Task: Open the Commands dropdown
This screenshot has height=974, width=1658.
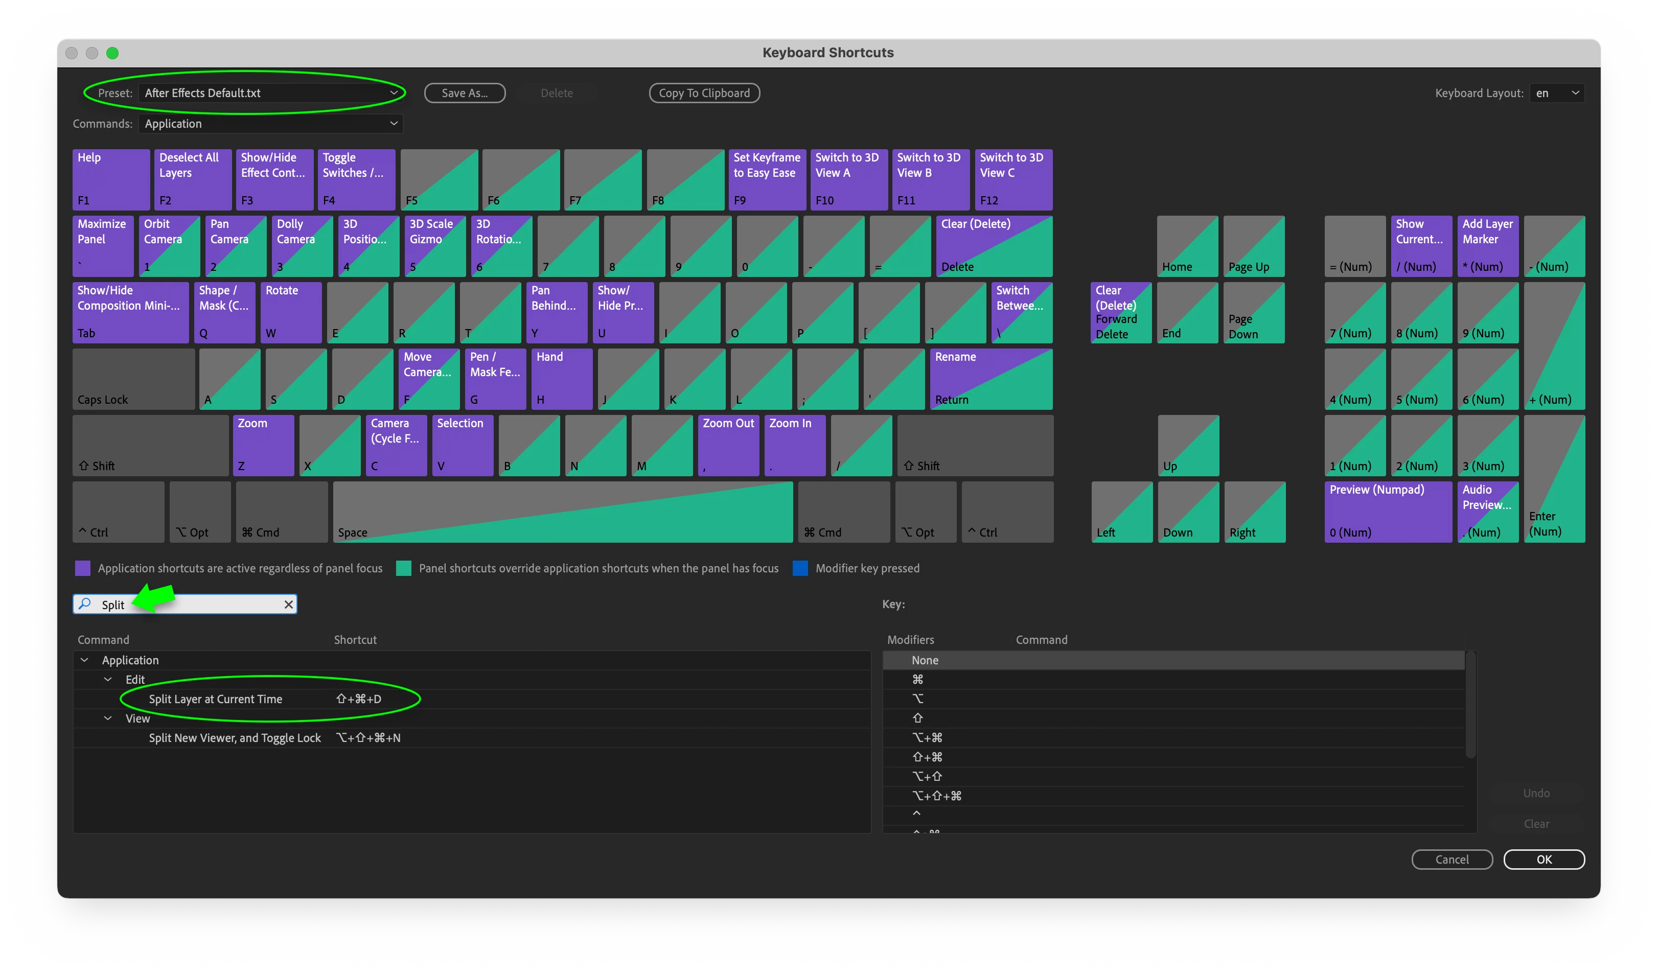Action: [270, 124]
